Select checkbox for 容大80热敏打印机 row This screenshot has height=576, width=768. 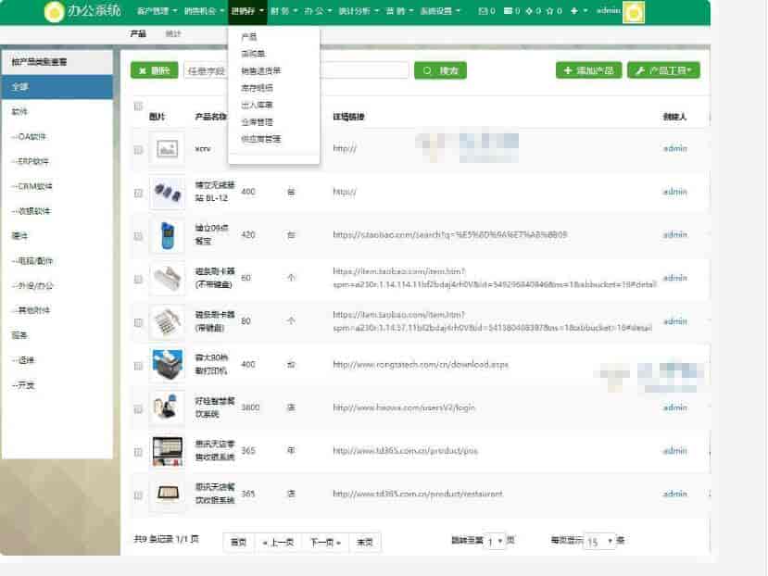(139, 365)
